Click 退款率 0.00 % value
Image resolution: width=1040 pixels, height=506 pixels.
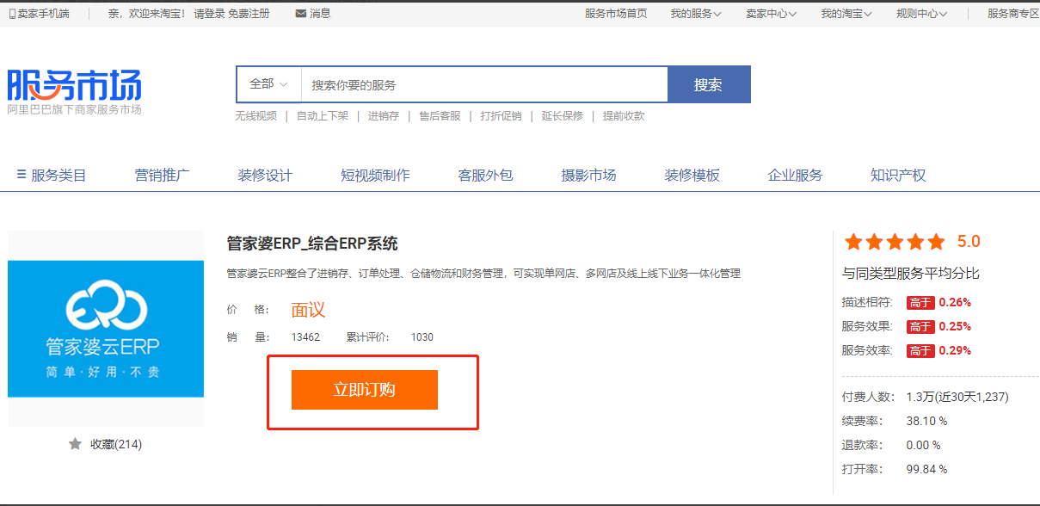click(923, 445)
